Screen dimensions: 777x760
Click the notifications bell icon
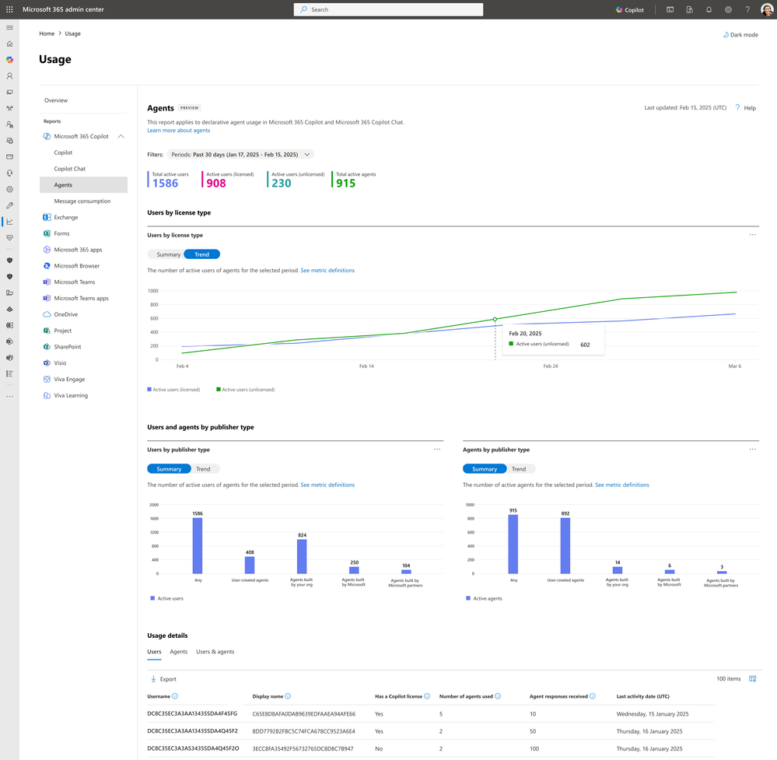point(709,9)
